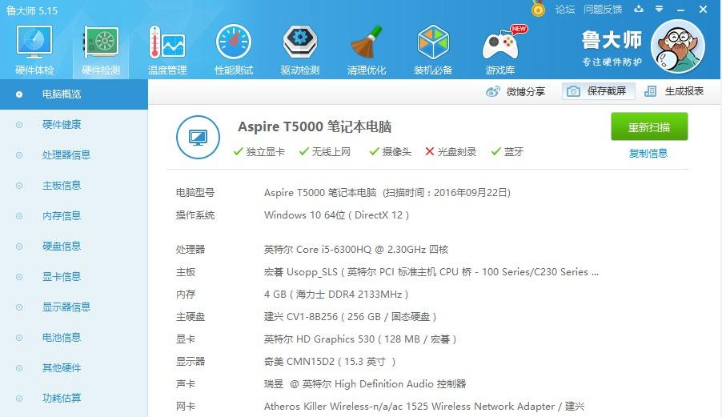The height and width of the screenshot is (417, 722).
Task: Open 驱动检测 driver detection
Action: [299, 50]
